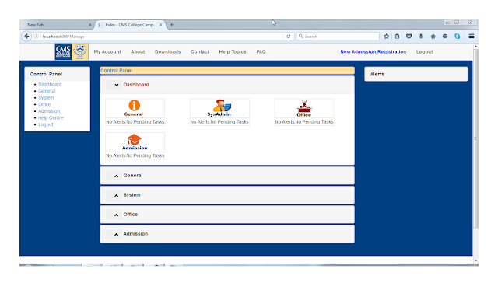Click System in the sidebar list
The image size is (498, 283).
click(46, 97)
